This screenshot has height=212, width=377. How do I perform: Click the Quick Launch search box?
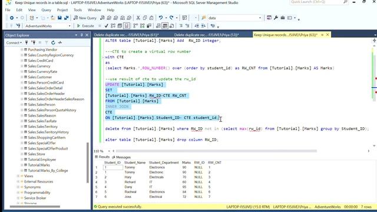pos(319,2)
